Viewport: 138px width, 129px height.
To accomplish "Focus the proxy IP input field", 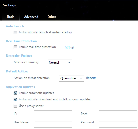I will click(x=53, y=114).
